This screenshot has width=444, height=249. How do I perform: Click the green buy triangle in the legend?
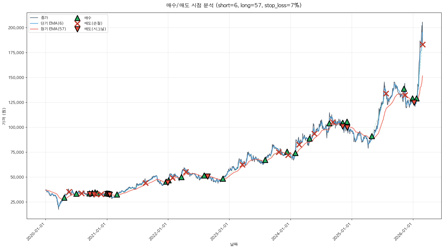tap(77, 18)
